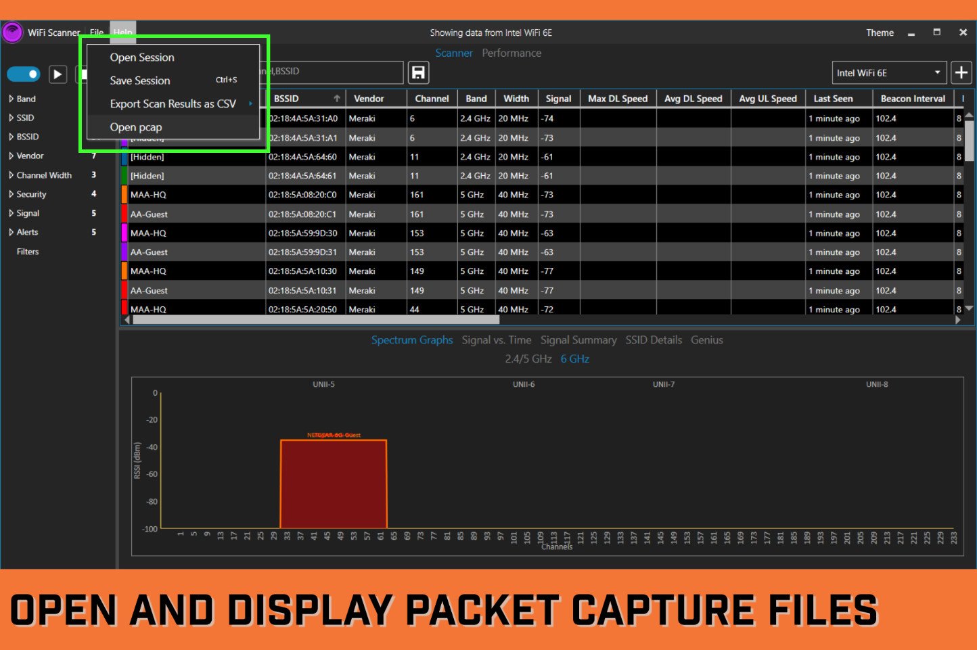Image resolution: width=977 pixels, height=650 pixels.
Task: Click magenta color swatch for MAA-HQ 02:18:5A:59:9D:30
Action: click(x=124, y=233)
